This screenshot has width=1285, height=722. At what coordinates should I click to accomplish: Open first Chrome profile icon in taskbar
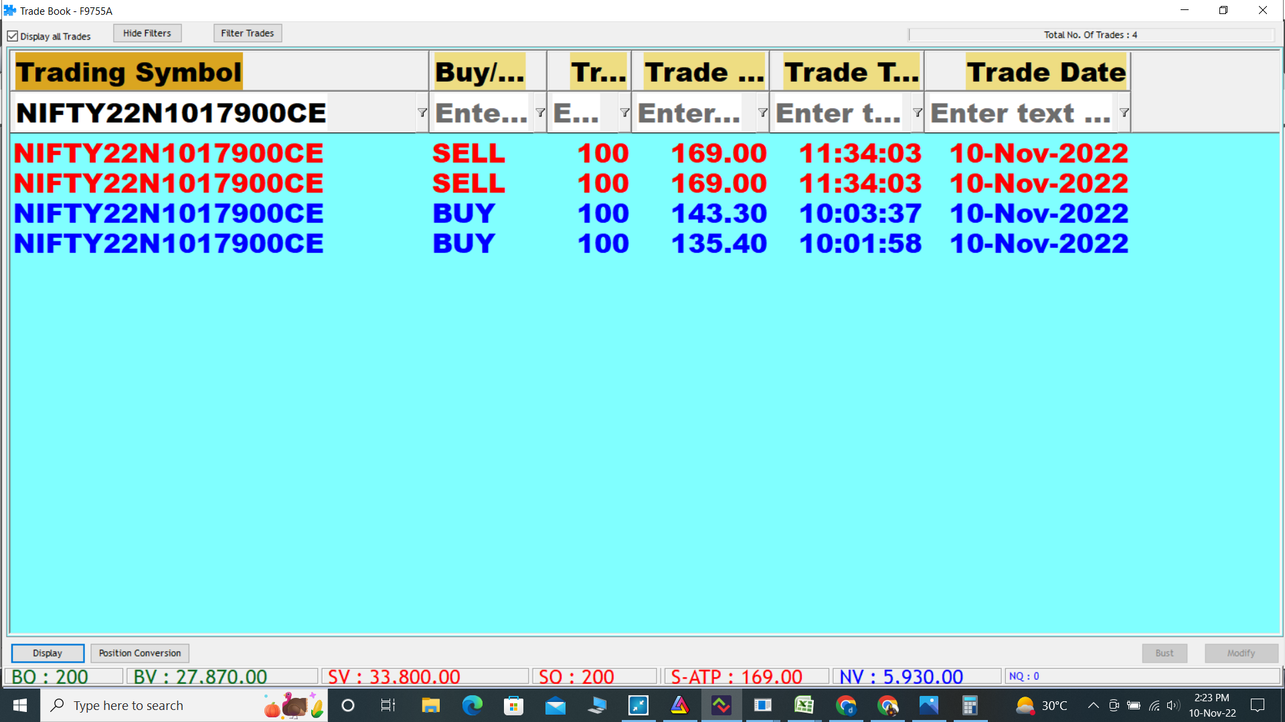click(x=846, y=705)
